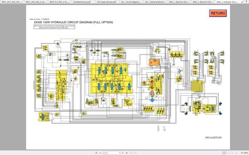Click the blue diamond filter symbol
This screenshot has height=155, width=249.
tap(152, 100)
